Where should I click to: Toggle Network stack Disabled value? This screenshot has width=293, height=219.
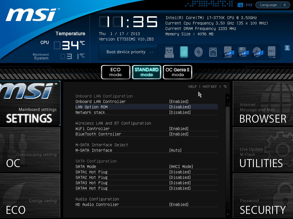pyautogui.click(x=180, y=112)
